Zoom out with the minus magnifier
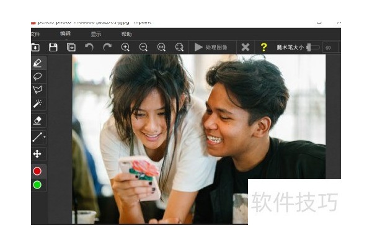Viewport: 372px width, 248px height. click(x=143, y=47)
